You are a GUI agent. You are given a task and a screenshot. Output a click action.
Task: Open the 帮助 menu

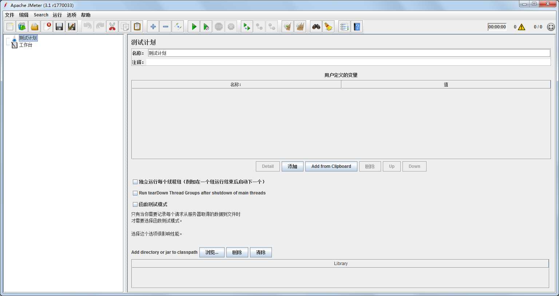[x=86, y=15]
